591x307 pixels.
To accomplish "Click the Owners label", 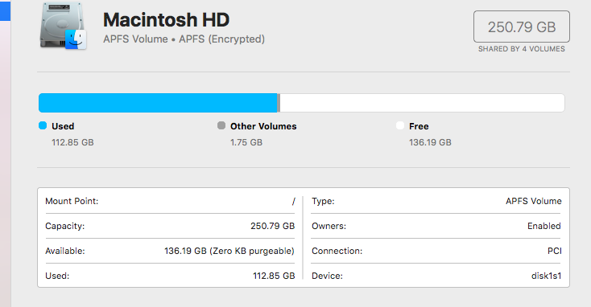I will (329, 226).
